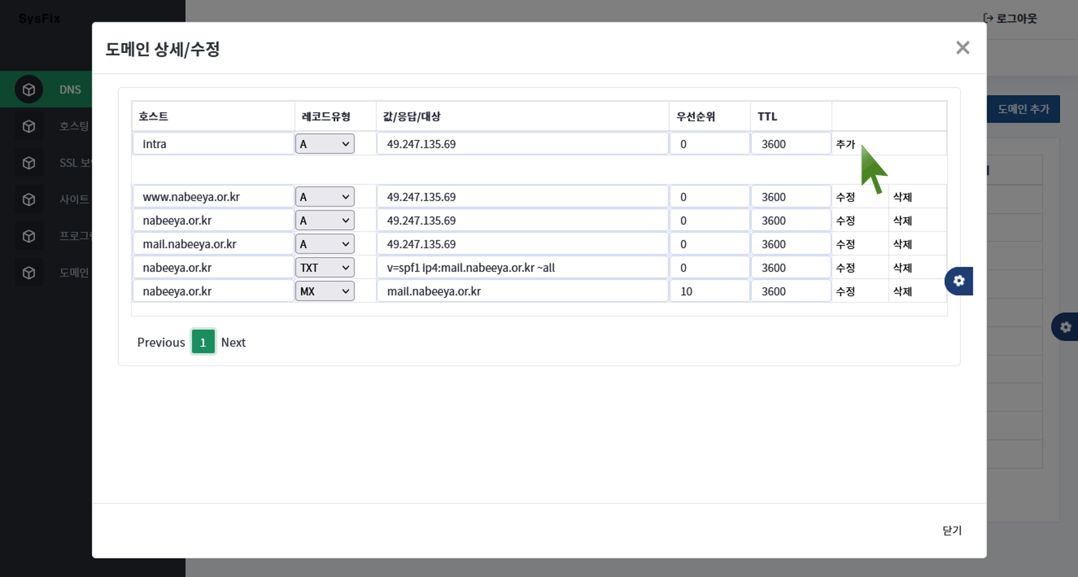Click 삭제 for the MX record

(x=902, y=291)
